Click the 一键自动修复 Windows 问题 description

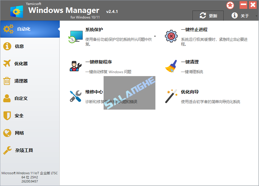click(108, 72)
